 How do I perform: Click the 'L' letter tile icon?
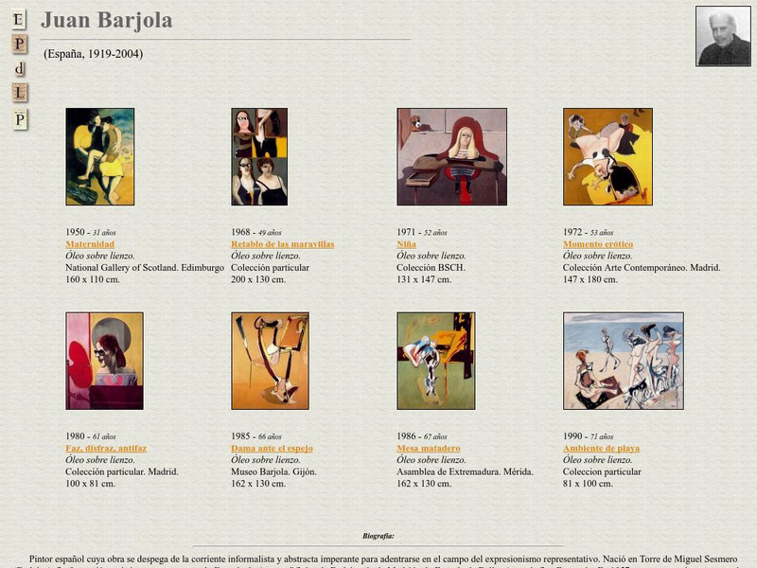click(19, 93)
